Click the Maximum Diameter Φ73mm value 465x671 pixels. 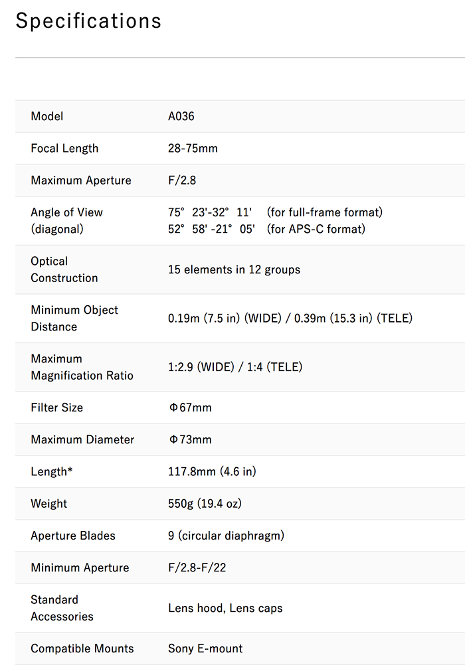pos(190,439)
